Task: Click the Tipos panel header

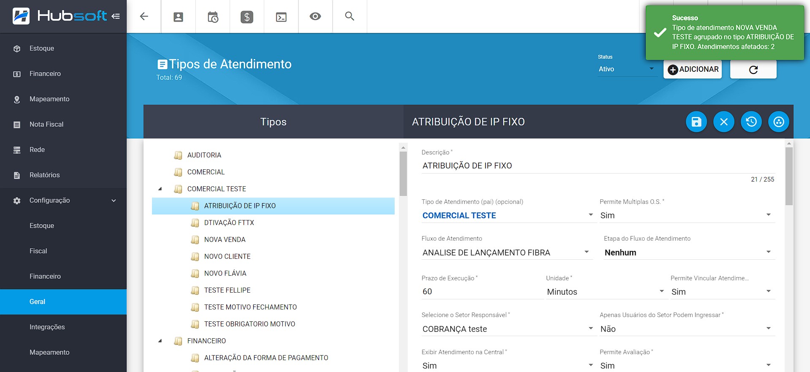Action: [x=274, y=122]
